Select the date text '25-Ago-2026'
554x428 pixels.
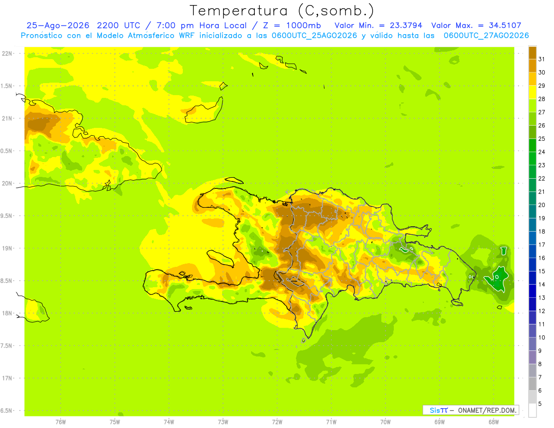click(x=58, y=25)
